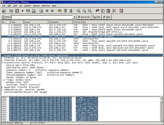Screen dimensions: 164x125
Task: Sort by the Time column header
Action: point(17,22)
